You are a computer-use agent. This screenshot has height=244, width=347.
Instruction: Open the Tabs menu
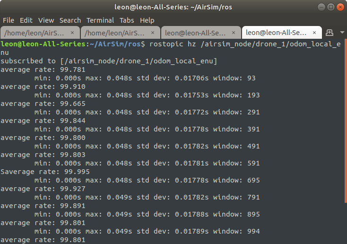tap(126, 20)
